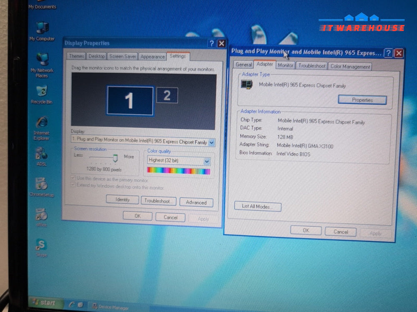417x312 pixels.
Task: Select monitor 1 in the arrangement preview
Action: (130, 101)
